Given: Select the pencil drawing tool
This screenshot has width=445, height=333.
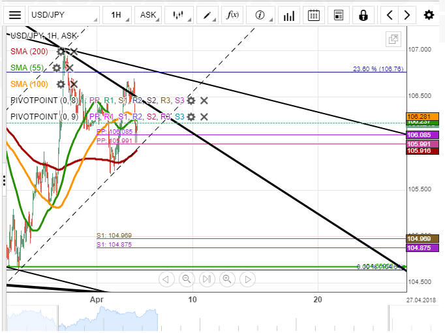Looking at the screenshot, I should [207, 15].
